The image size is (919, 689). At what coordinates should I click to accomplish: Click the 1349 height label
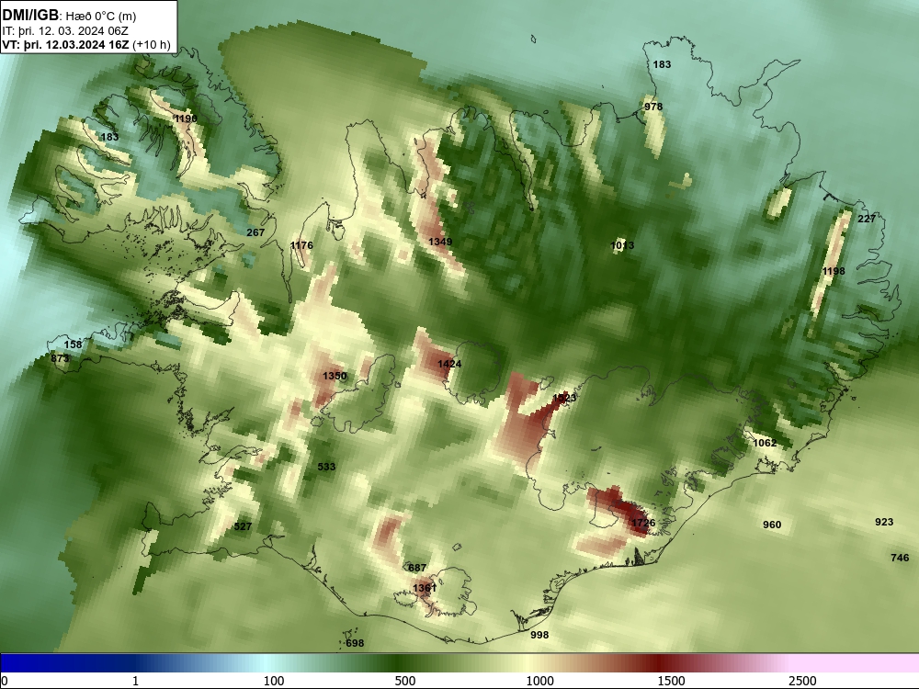tap(440, 242)
